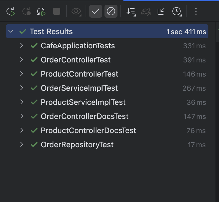
Task: Toggle the Show Ignored tests button
Action: point(111,11)
